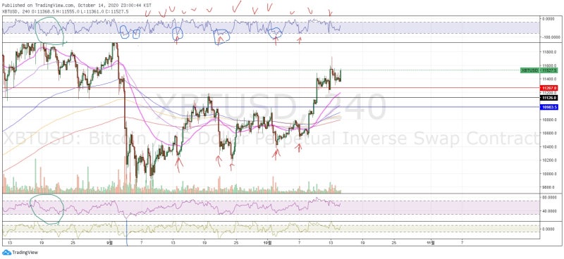Click the 80.0000 RSI scale value
This screenshot has width=564, height=259.
[x=550, y=197]
